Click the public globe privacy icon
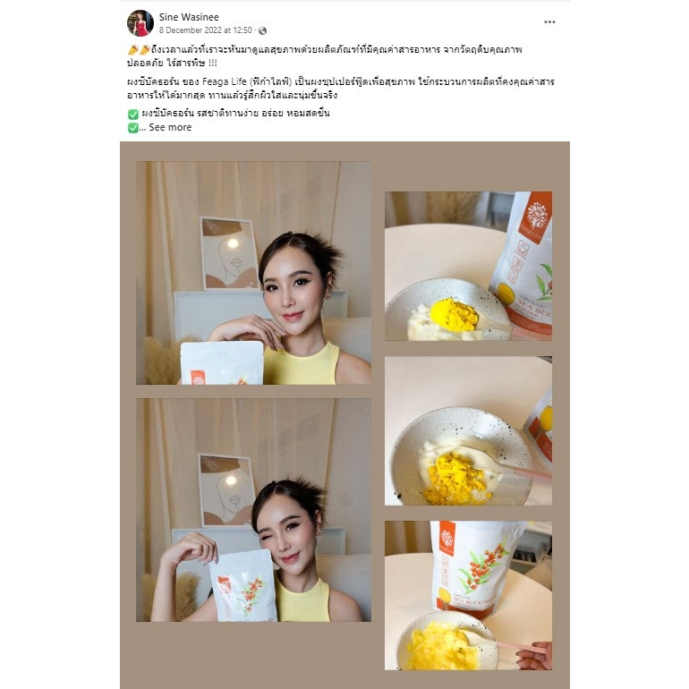 point(262,30)
